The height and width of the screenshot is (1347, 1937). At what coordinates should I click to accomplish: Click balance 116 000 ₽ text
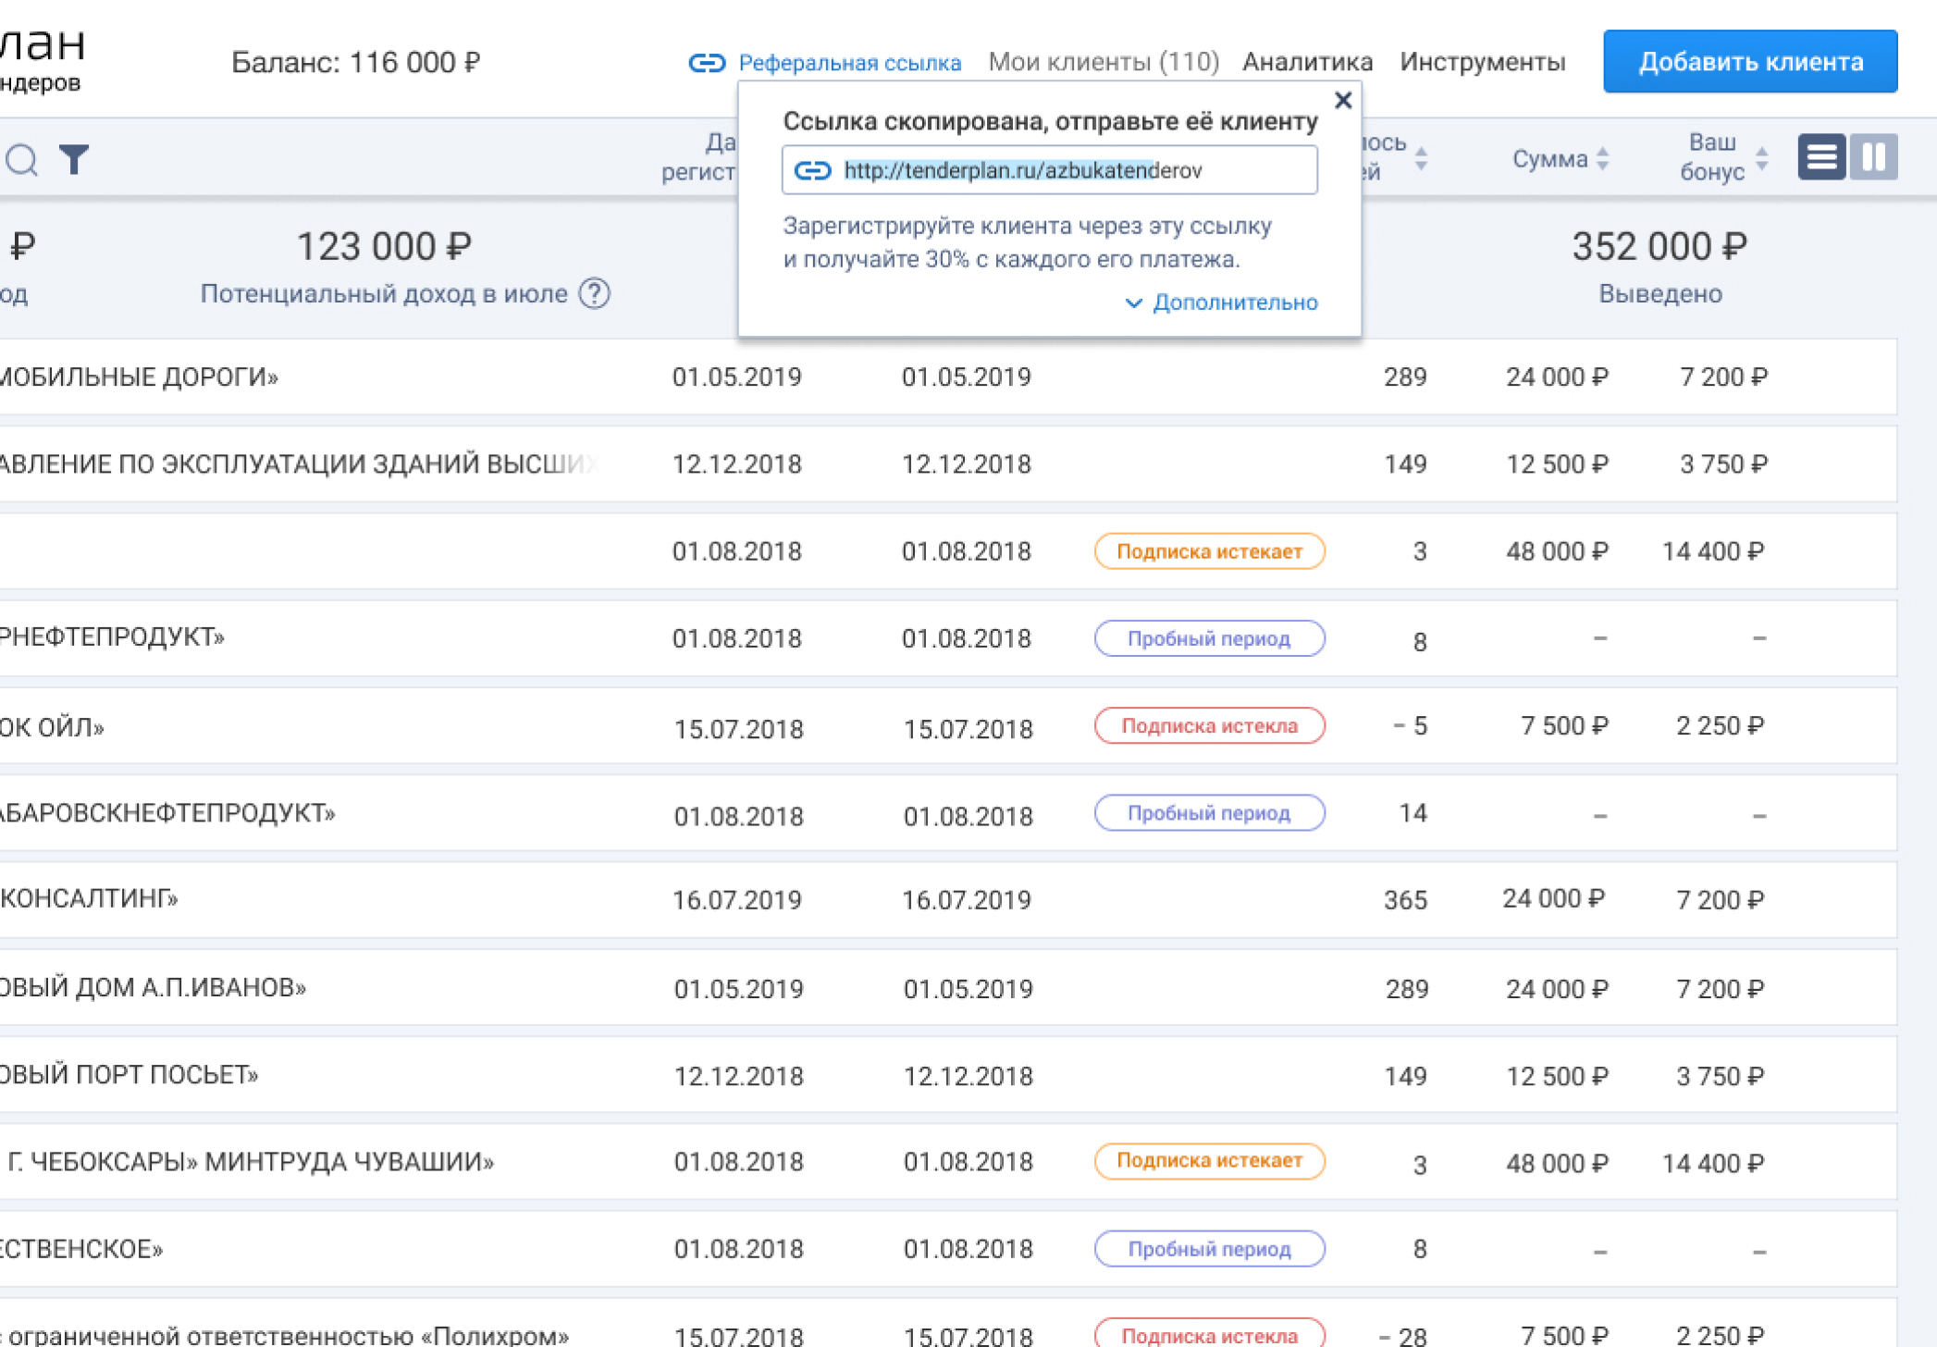[x=355, y=62]
